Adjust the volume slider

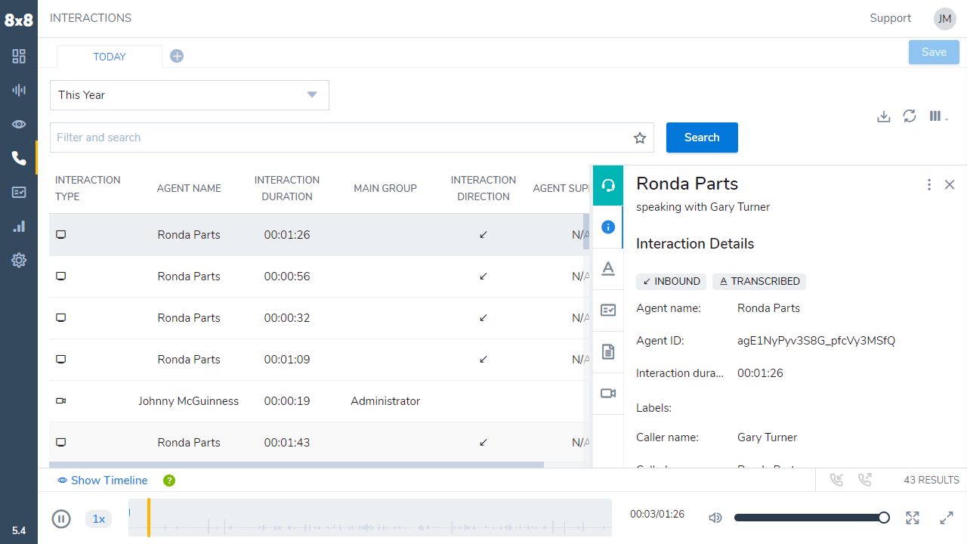click(x=811, y=518)
